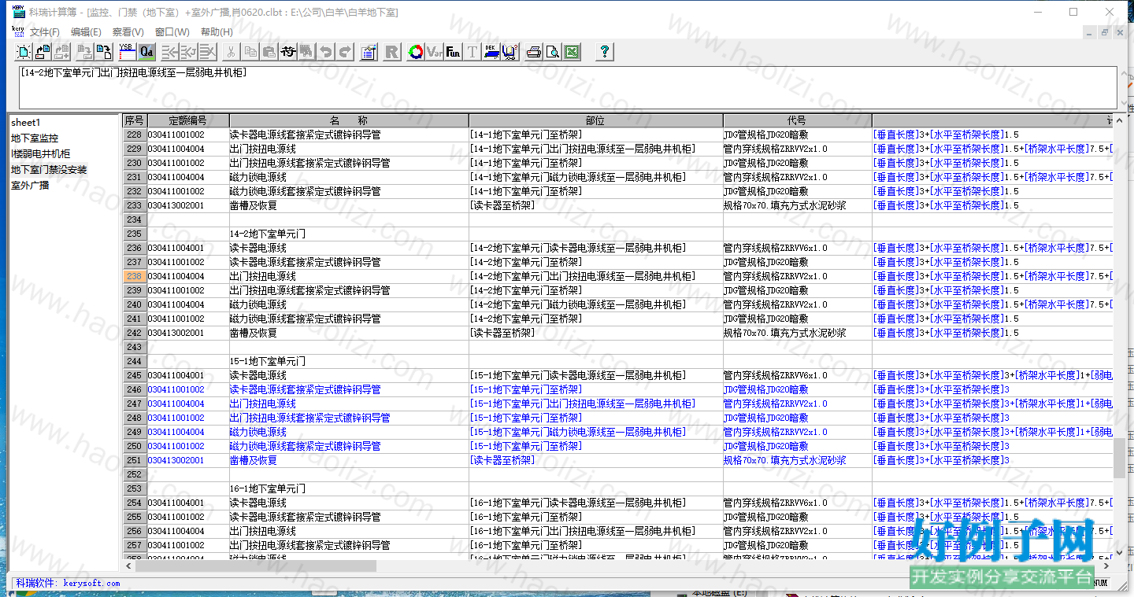Minimize the inner document window

tap(1089, 32)
